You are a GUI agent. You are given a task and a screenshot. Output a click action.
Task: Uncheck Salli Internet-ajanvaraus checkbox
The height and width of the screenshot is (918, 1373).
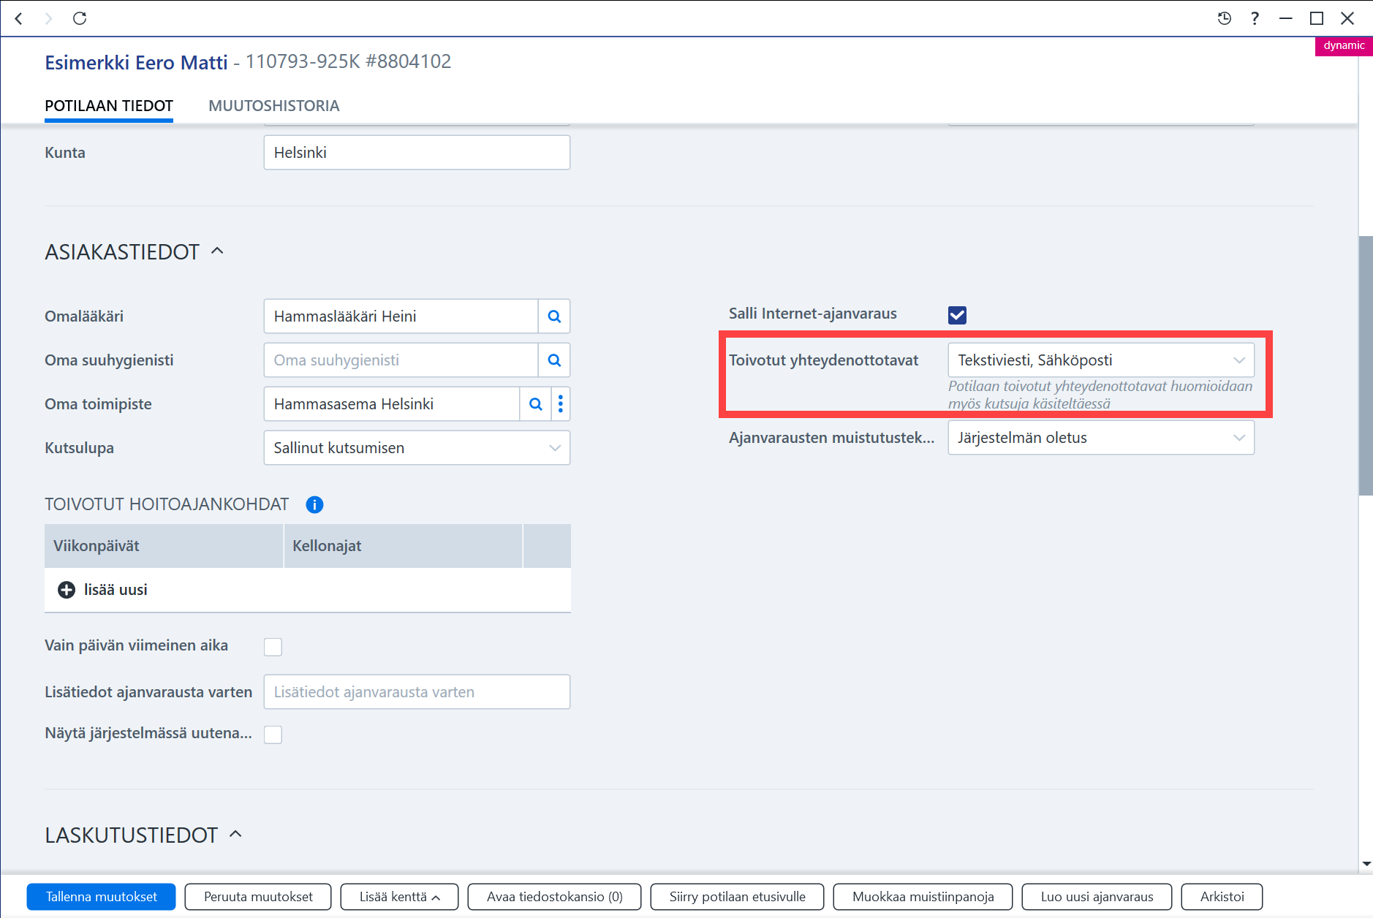pos(957,315)
